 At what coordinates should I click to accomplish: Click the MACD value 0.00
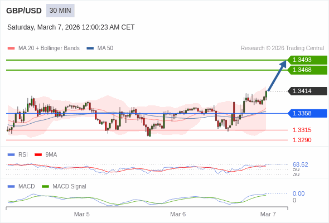coord(298,193)
